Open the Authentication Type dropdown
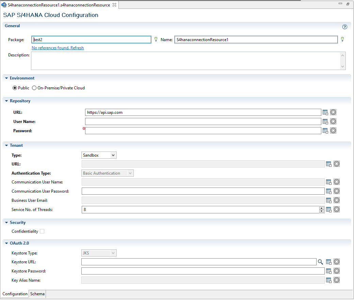 coord(108,173)
